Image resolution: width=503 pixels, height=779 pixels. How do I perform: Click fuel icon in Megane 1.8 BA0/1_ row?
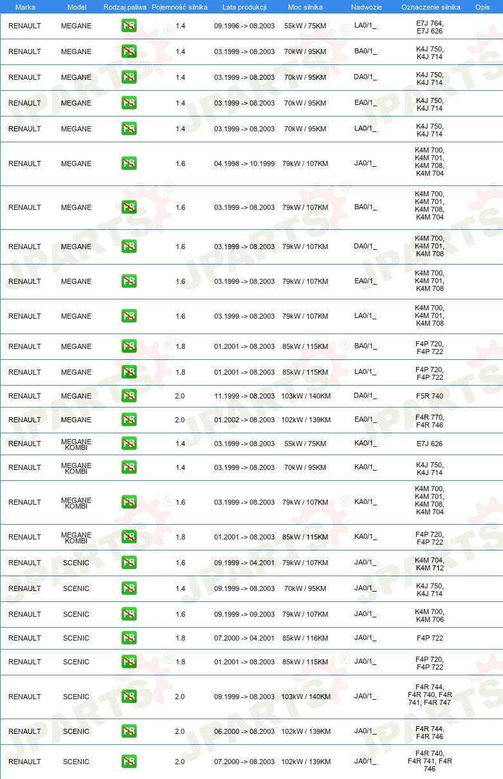point(129,347)
